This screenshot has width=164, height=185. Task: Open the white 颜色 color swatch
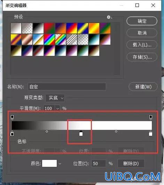[x=49, y=163]
